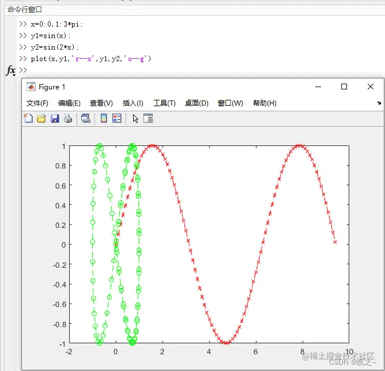Click the x-axis tick label 6

[255, 352]
